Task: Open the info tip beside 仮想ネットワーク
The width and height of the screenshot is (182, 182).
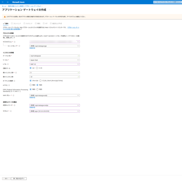Action: pos(15,105)
